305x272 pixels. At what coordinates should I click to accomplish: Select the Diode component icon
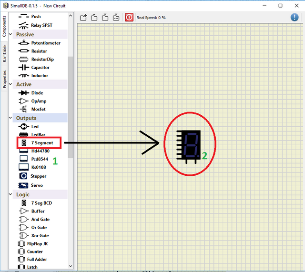tap(23, 93)
